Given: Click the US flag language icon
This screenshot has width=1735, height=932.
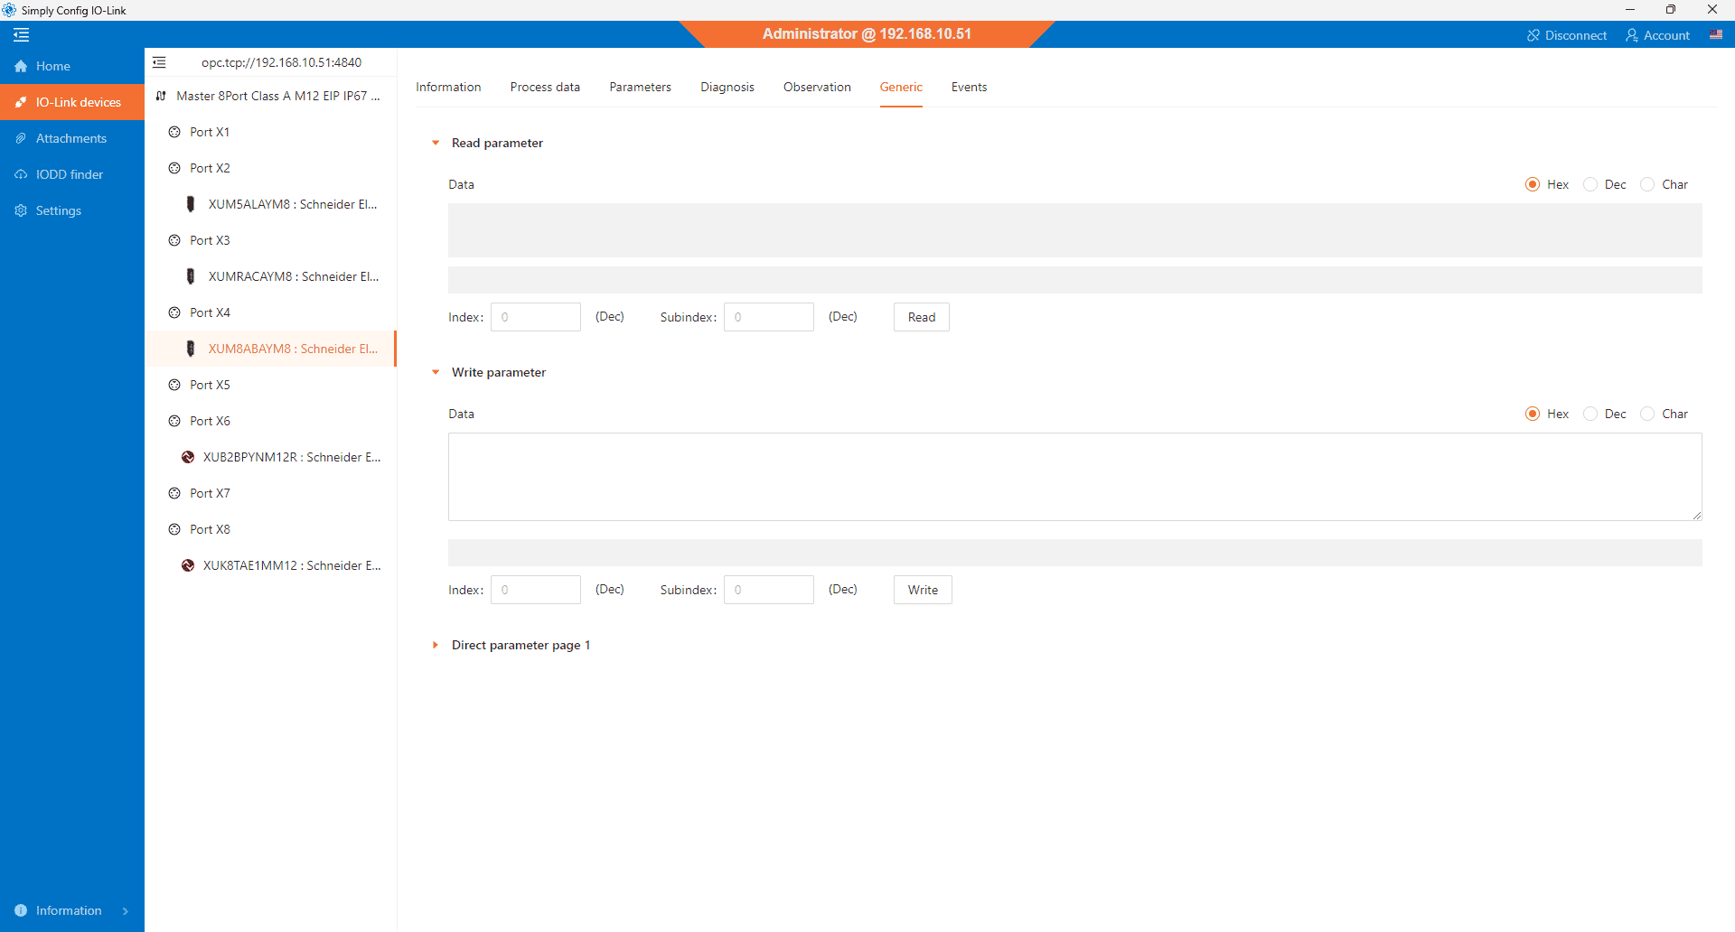Looking at the screenshot, I should 1715,35.
